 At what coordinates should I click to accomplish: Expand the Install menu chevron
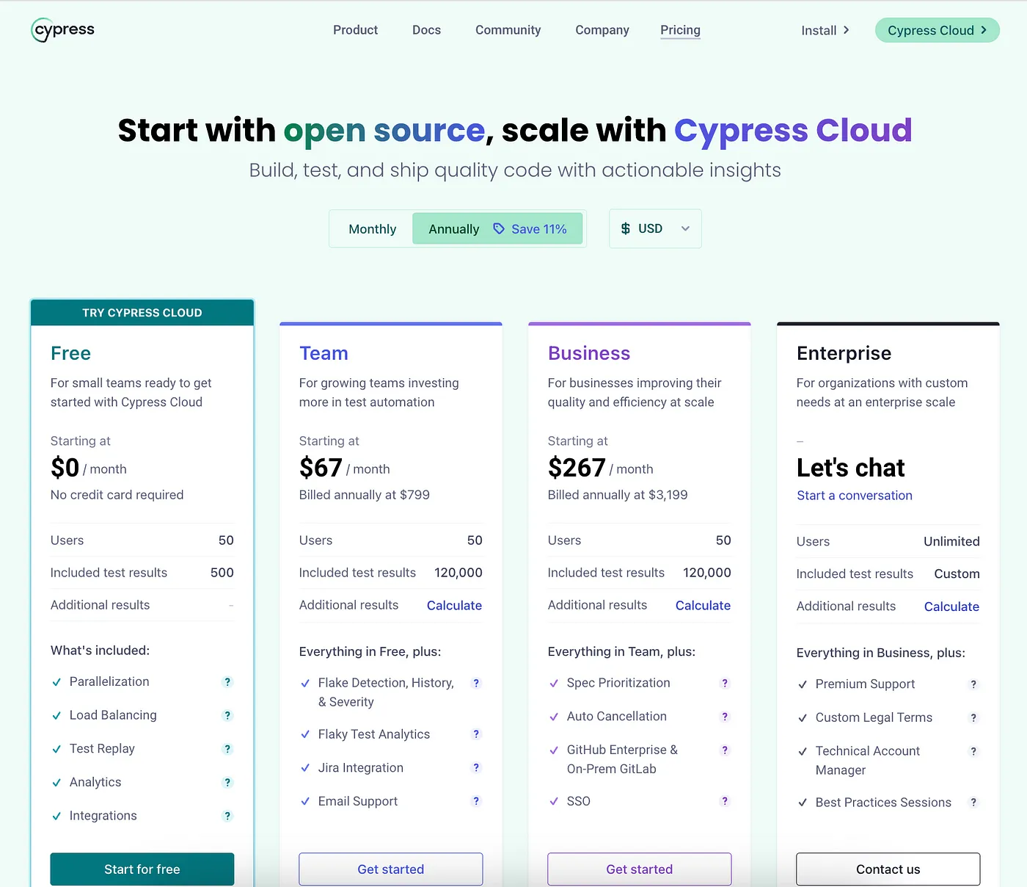point(846,30)
